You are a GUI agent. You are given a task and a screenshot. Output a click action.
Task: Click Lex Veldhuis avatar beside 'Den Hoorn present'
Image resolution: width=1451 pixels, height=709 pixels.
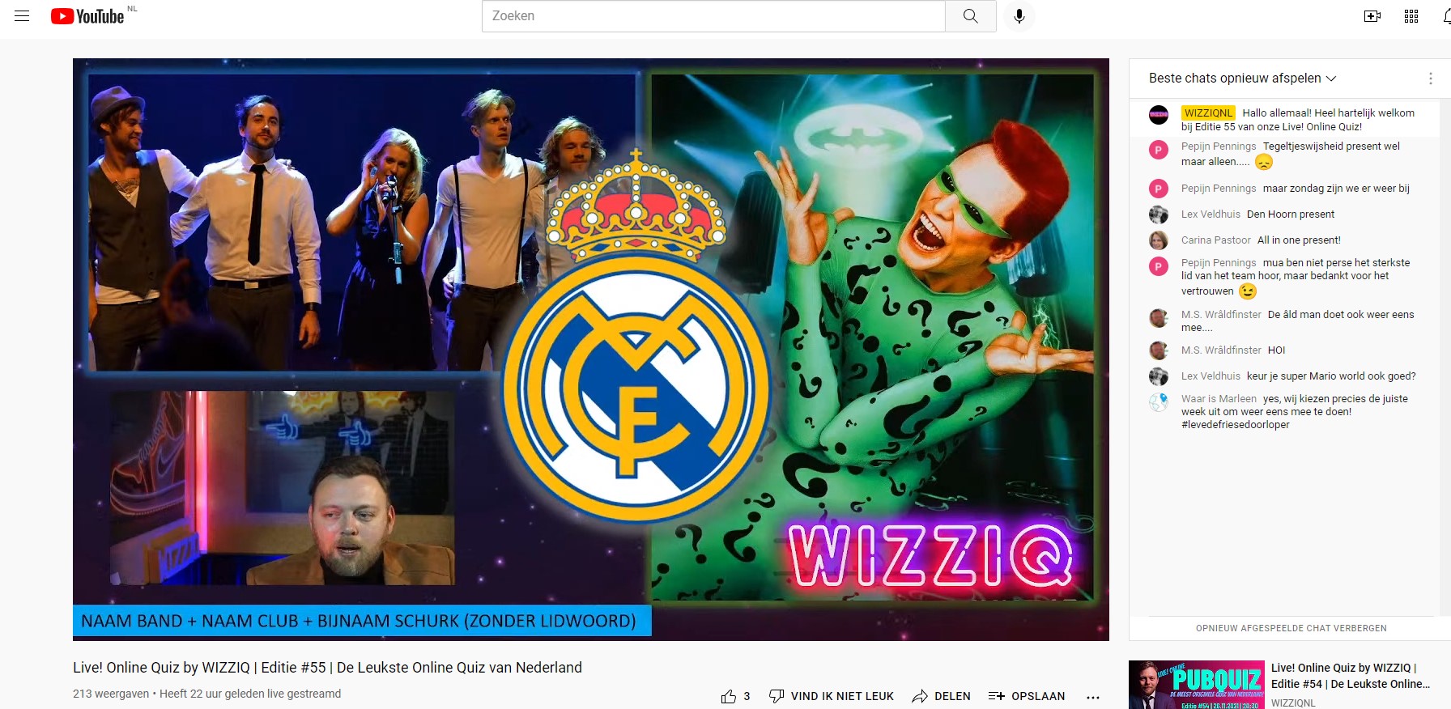pyautogui.click(x=1159, y=214)
